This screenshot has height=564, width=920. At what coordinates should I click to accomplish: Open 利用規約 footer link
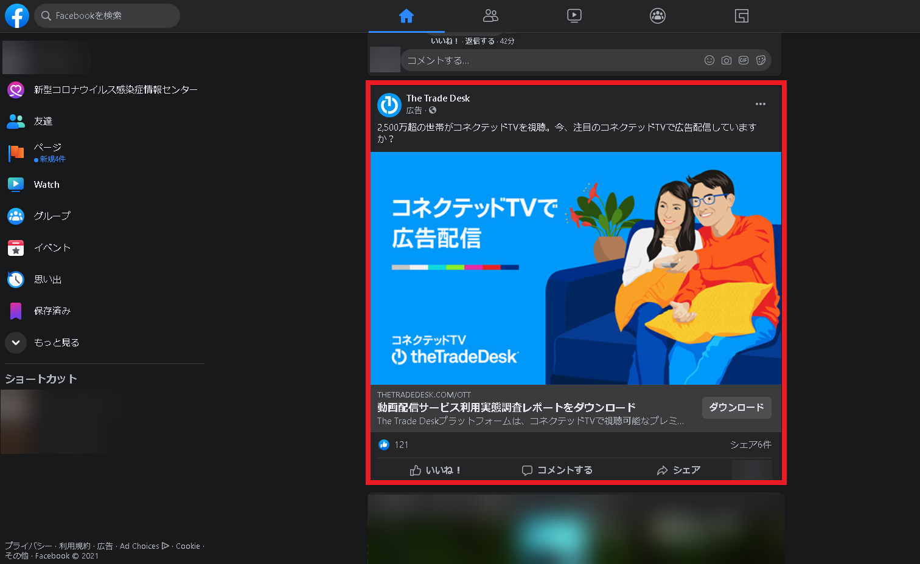coord(75,546)
